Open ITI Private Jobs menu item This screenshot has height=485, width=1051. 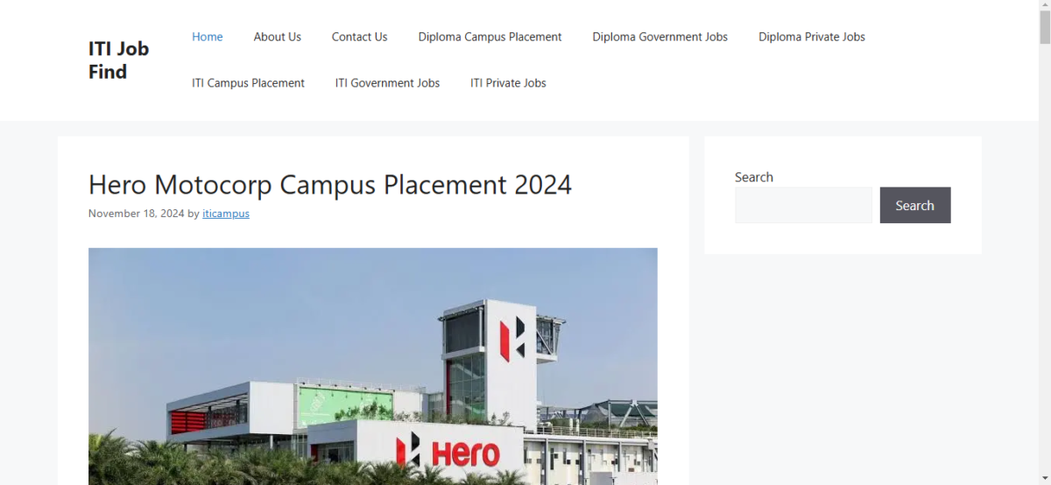[508, 83]
